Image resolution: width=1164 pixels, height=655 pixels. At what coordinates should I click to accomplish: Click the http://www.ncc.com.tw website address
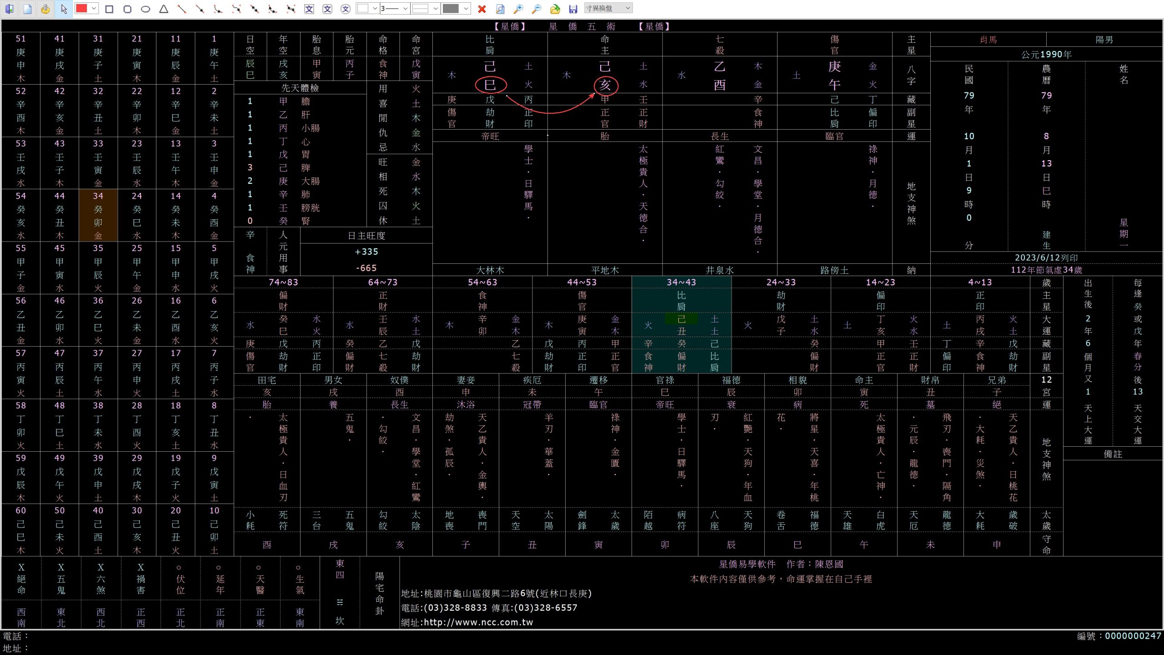(478, 622)
